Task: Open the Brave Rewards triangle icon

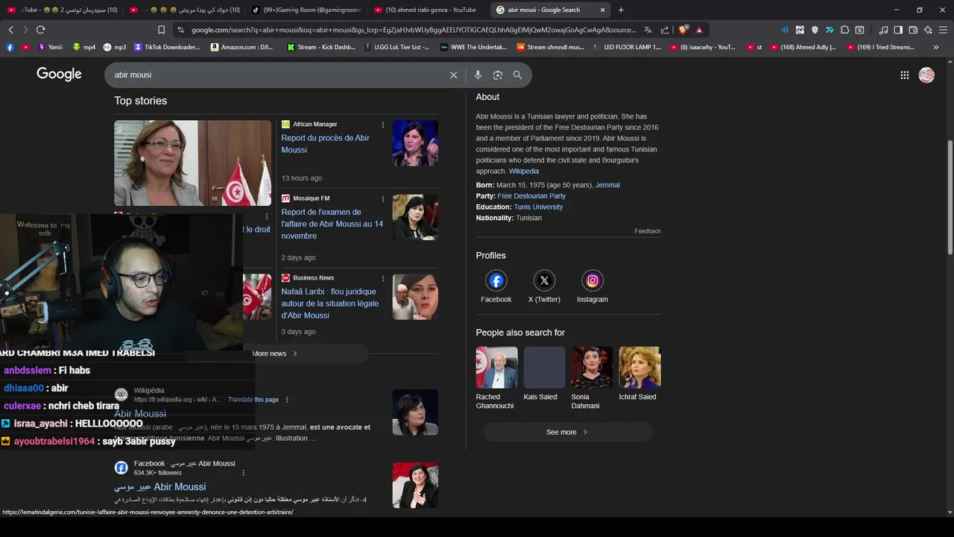Action: tap(699, 30)
